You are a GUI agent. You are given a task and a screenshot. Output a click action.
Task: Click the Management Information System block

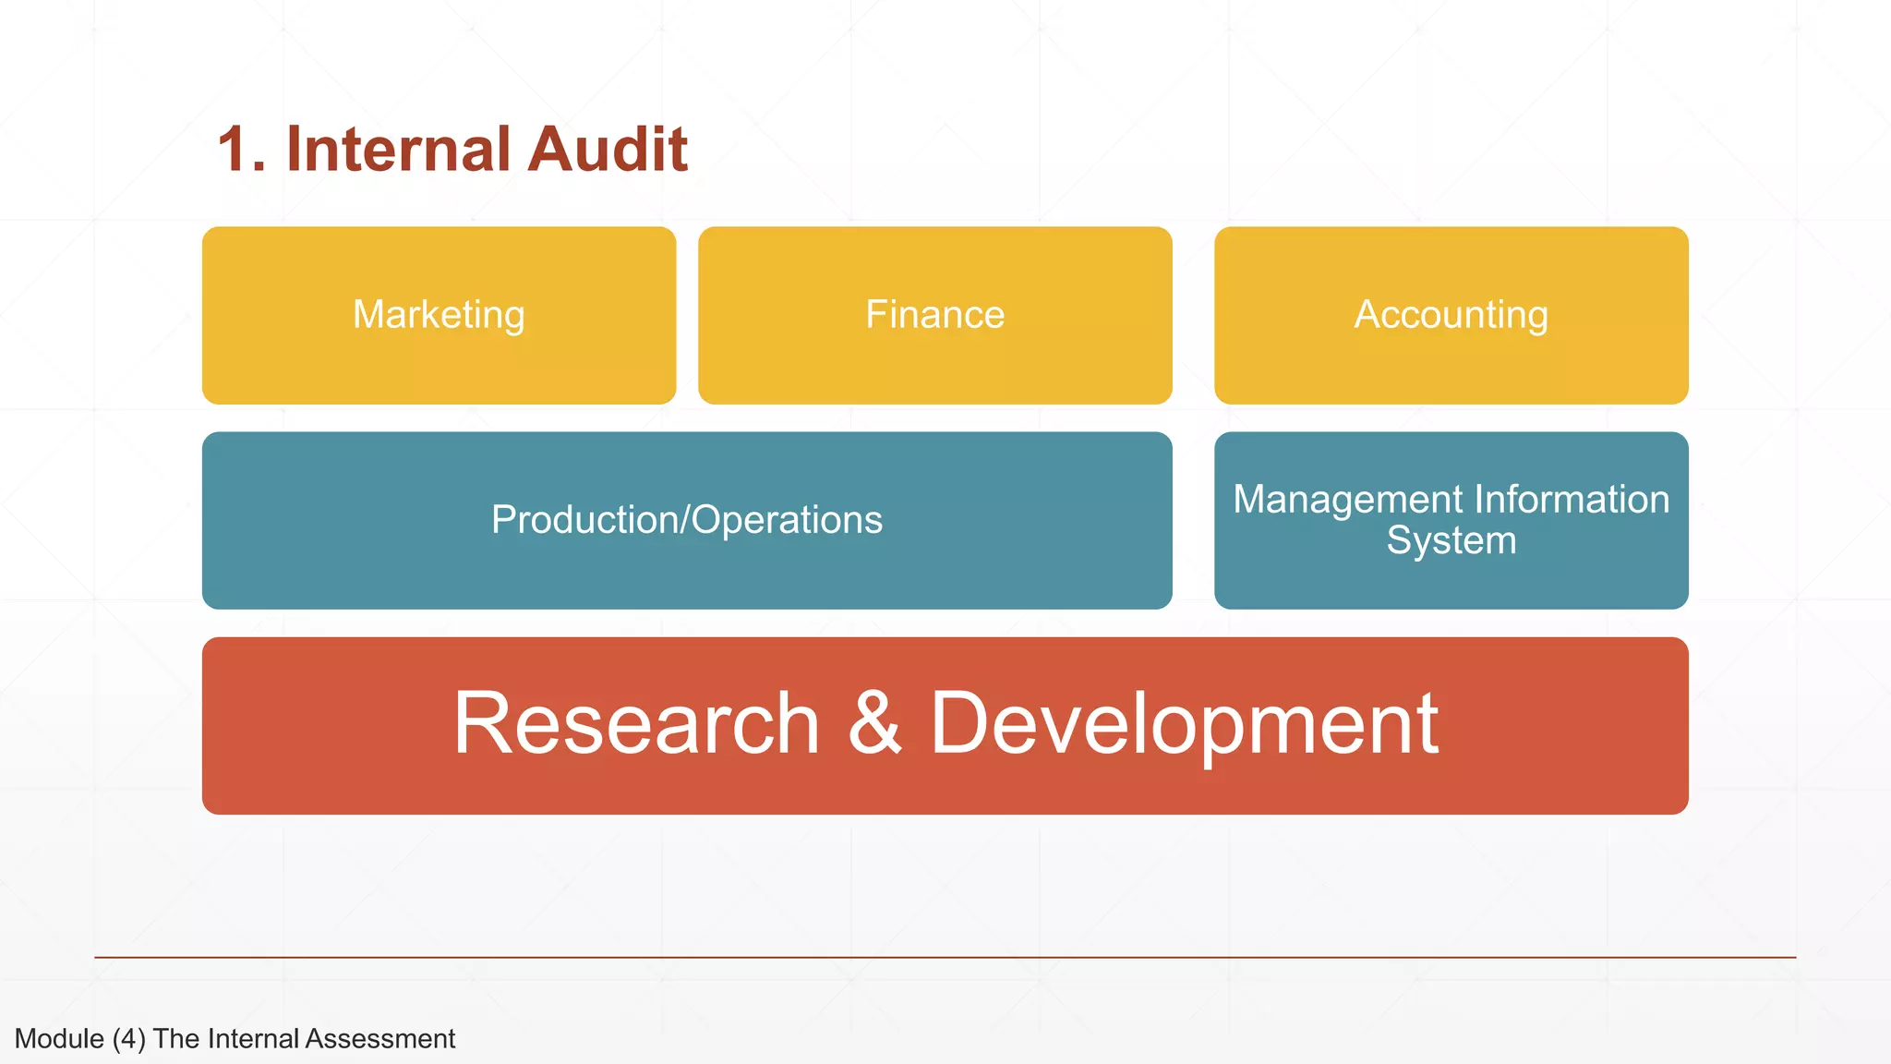1451,520
